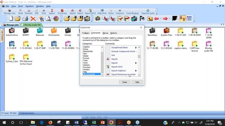Click the Help button in Customize dialog
Screen dimensions: 225x126
(x=137, y=82)
